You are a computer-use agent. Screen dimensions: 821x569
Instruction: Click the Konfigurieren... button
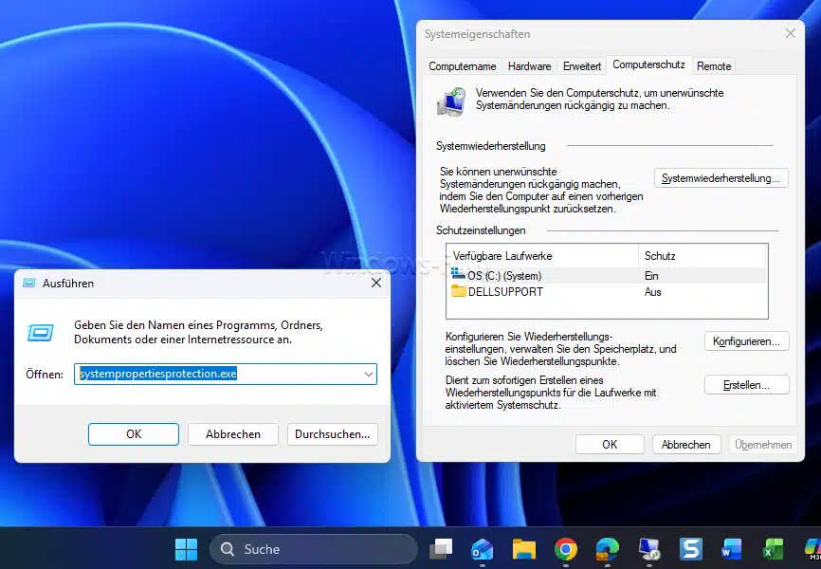coord(747,341)
